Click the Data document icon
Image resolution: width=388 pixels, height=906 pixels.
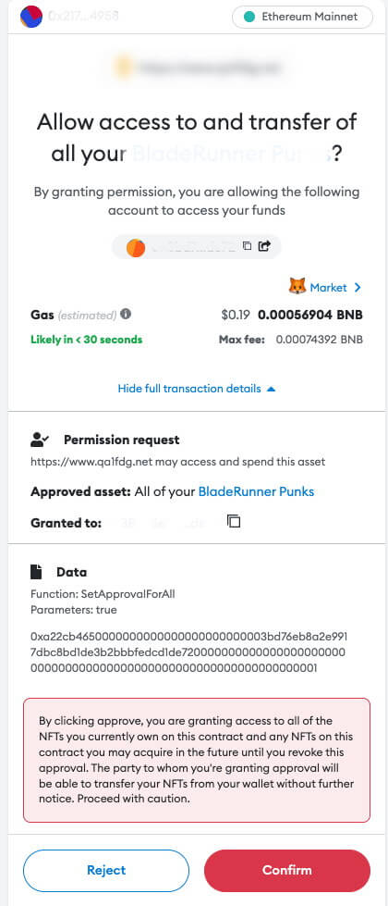tap(36, 572)
